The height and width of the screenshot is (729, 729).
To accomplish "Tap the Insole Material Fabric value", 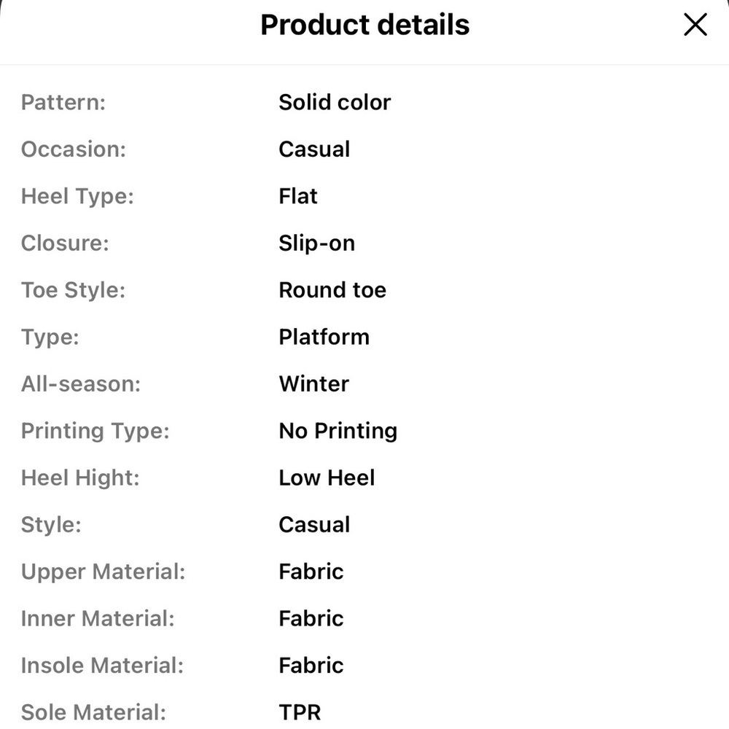I will [x=311, y=666].
